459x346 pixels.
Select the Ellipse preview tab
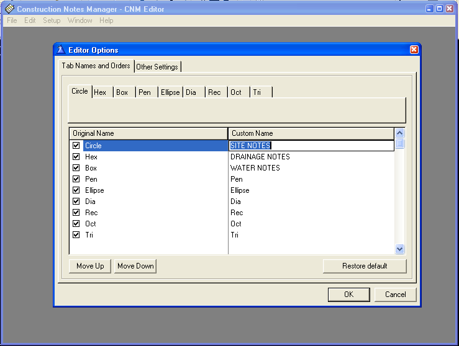170,92
